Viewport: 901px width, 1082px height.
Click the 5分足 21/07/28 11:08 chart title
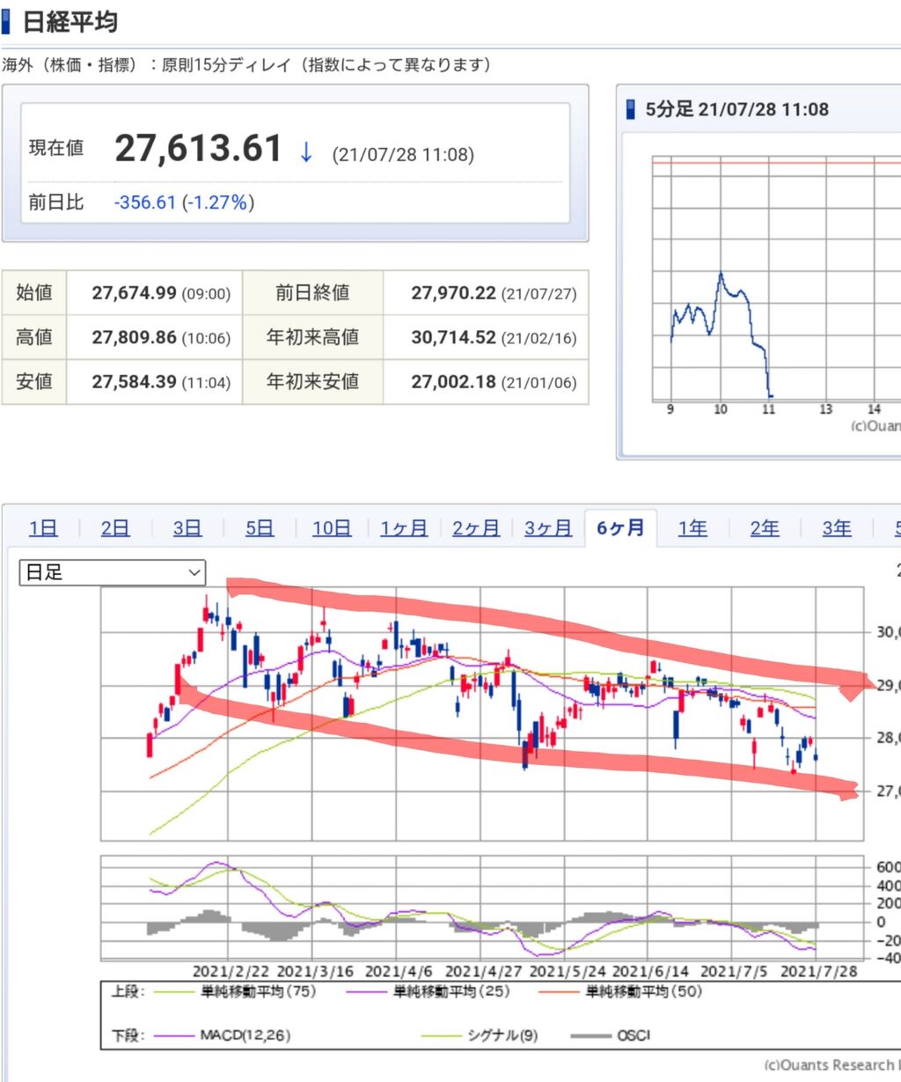(737, 109)
